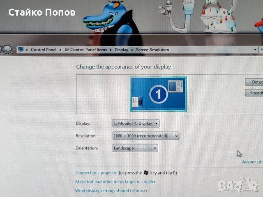
Task: Click the Windows logo key icon in text
Action: (x=146, y=173)
